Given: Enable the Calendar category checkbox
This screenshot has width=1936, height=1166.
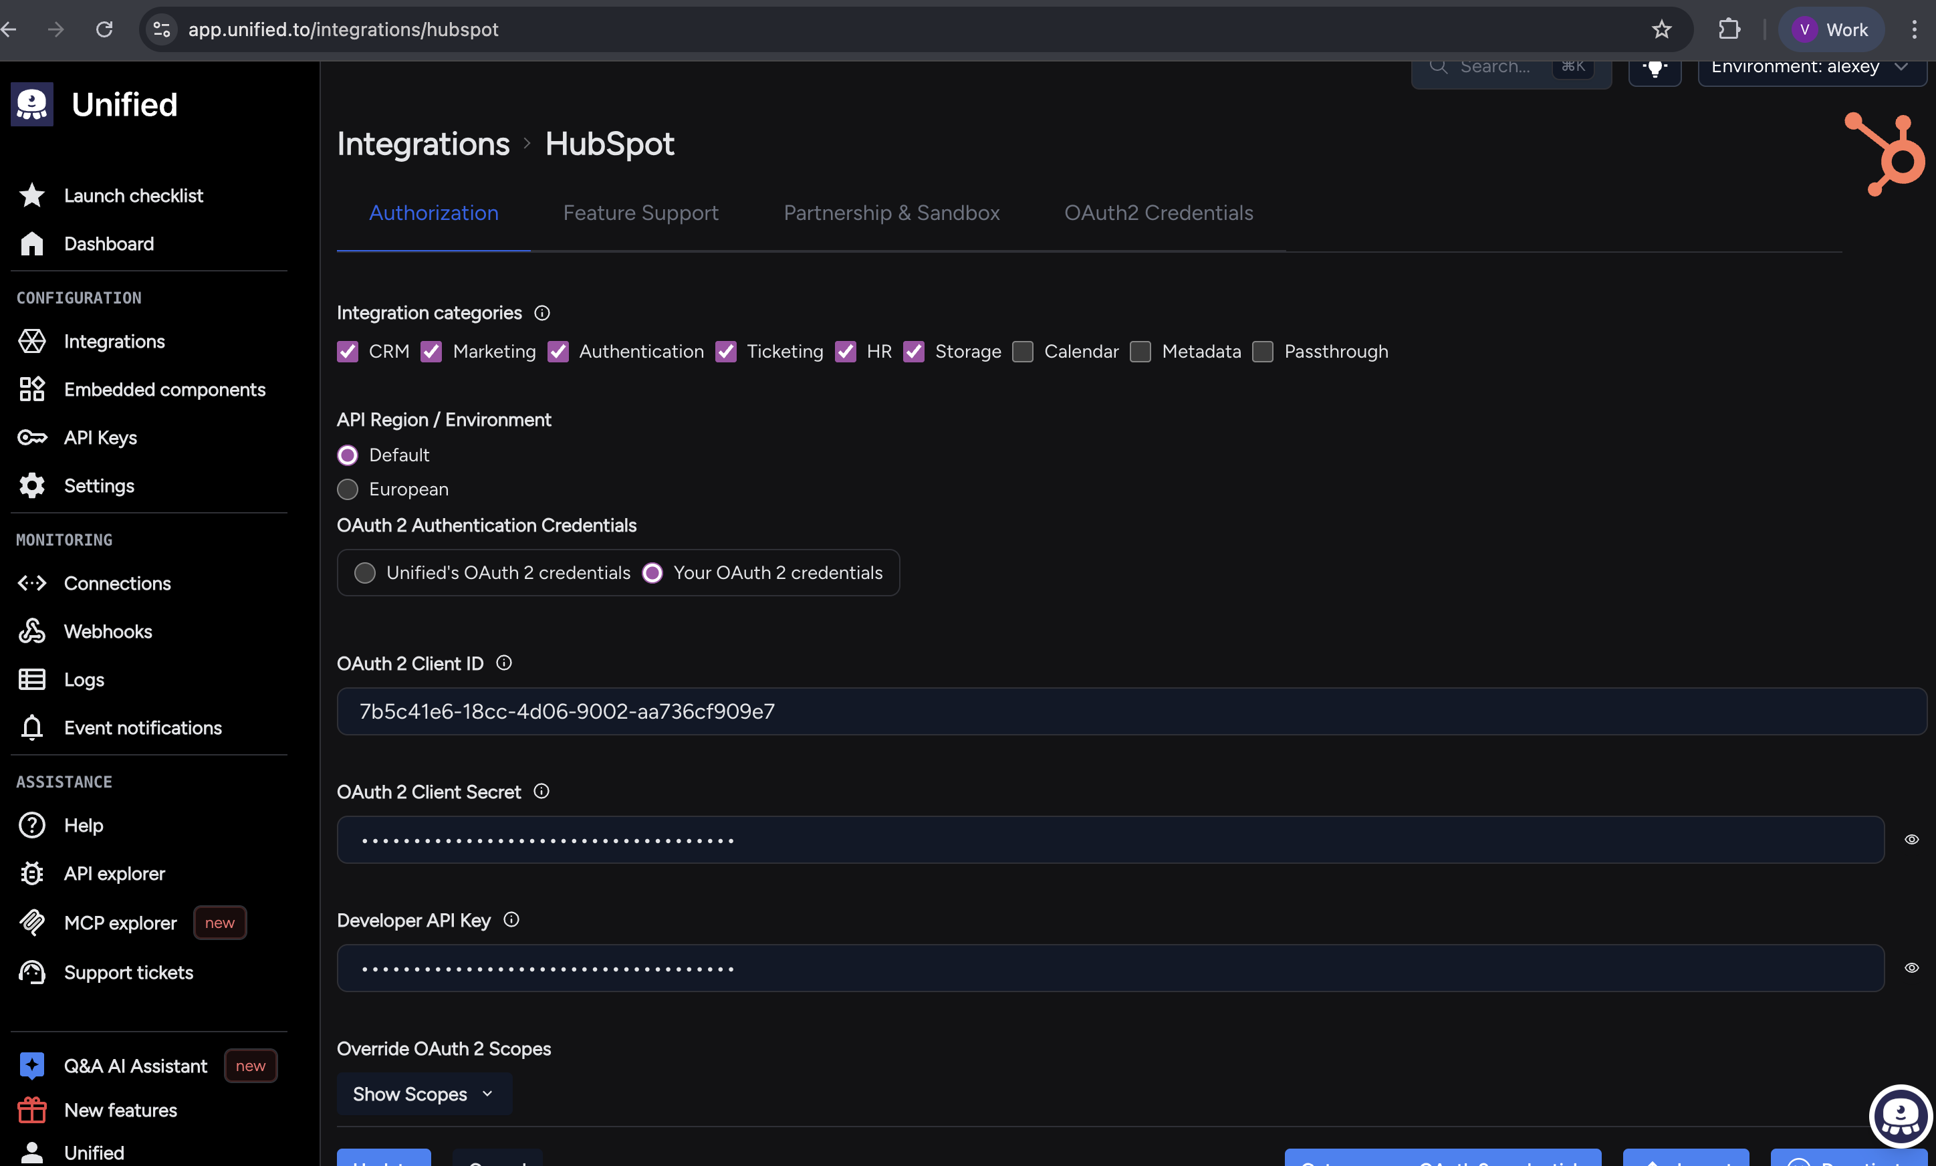Looking at the screenshot, I should [x=1023, y=351].
